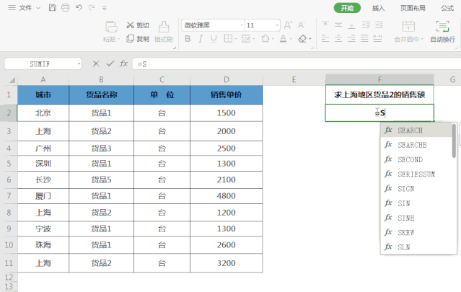461x292 pixels.
Task: Redo the last action
Action: click(x=92, y=8)
